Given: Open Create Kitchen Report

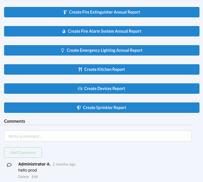Looking at the screenshot, I should [x=102, y=69].
